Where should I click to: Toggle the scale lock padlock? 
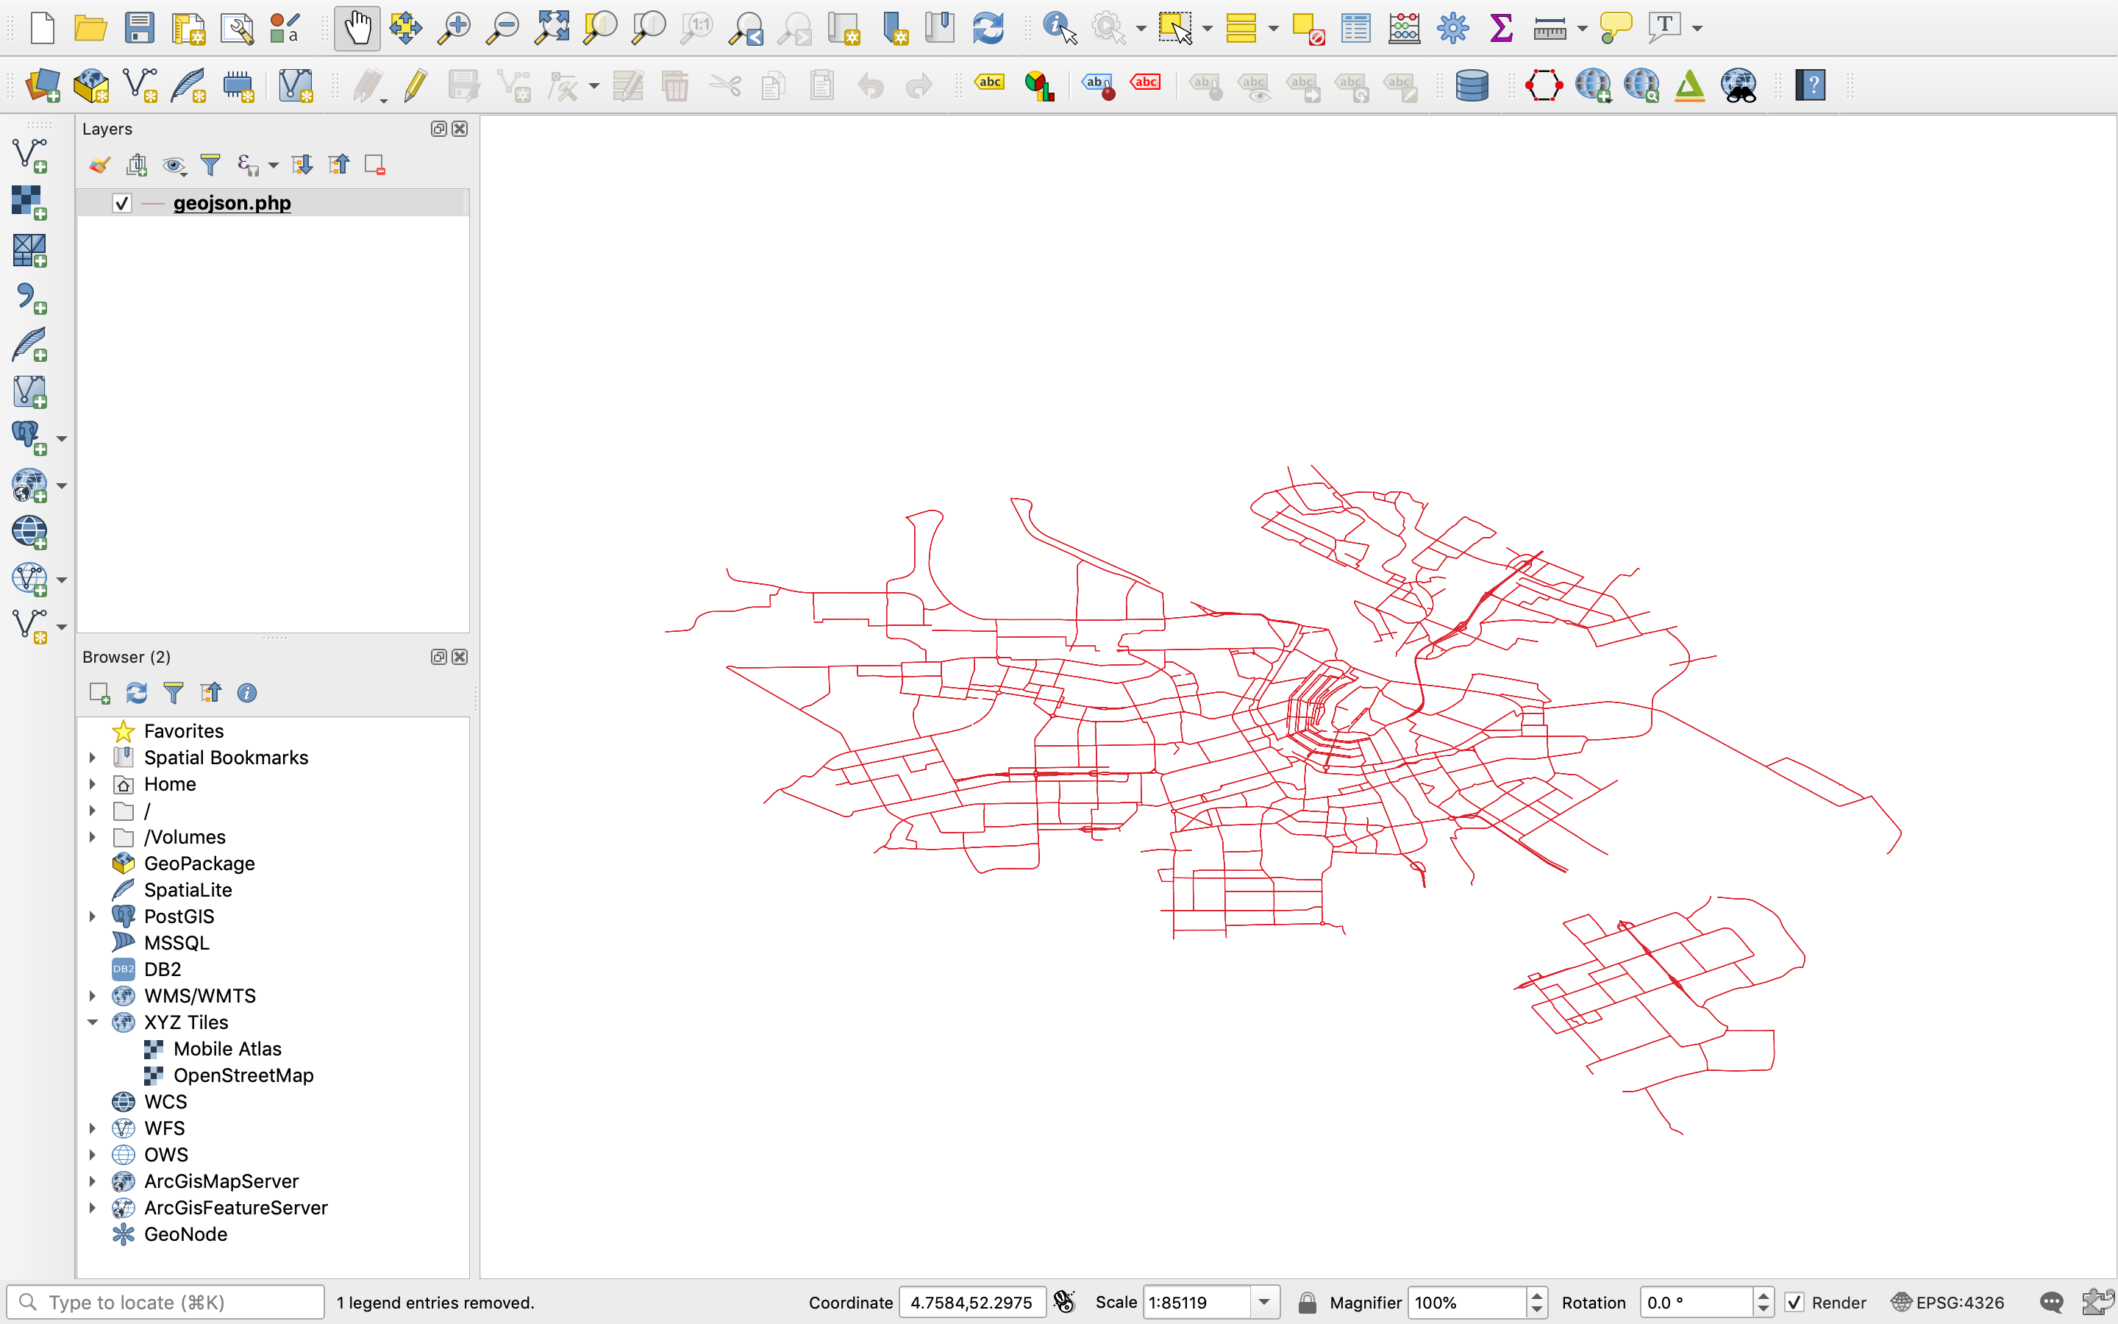pos(1307,1302)
